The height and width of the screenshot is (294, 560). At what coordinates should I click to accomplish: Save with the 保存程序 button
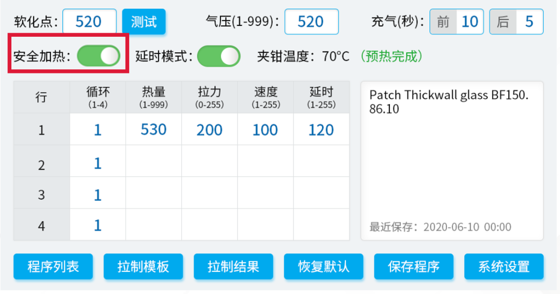tap(414, 267)
